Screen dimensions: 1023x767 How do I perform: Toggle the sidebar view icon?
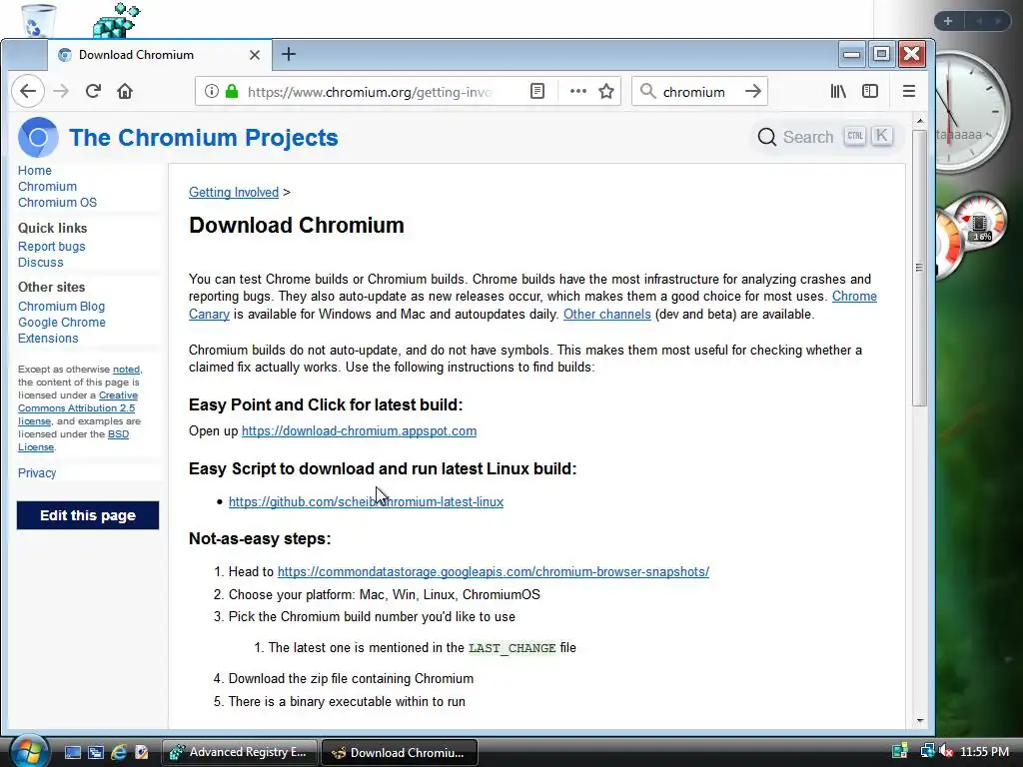(870, 91)
